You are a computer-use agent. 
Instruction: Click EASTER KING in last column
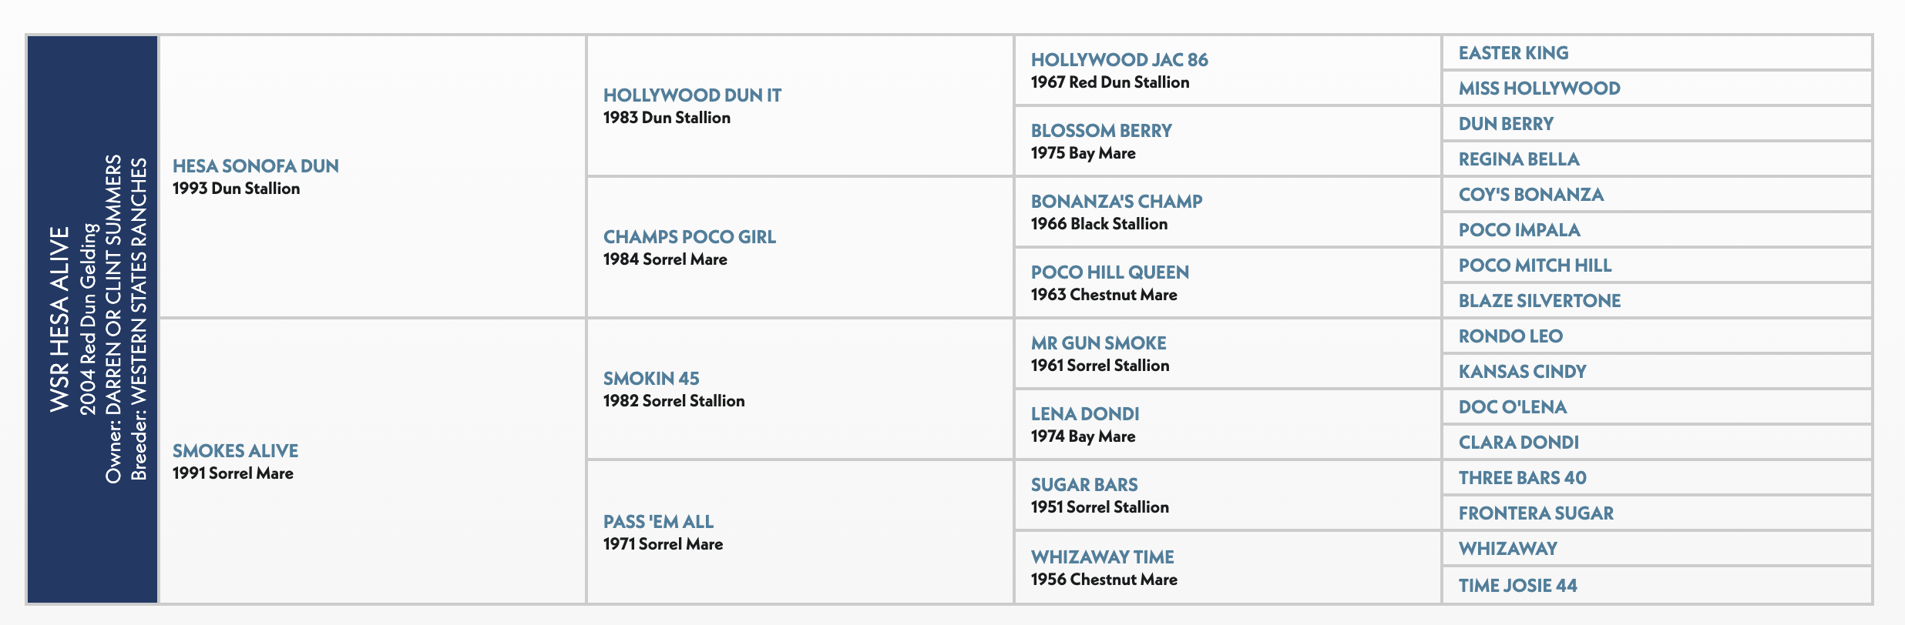[1514, 52]
